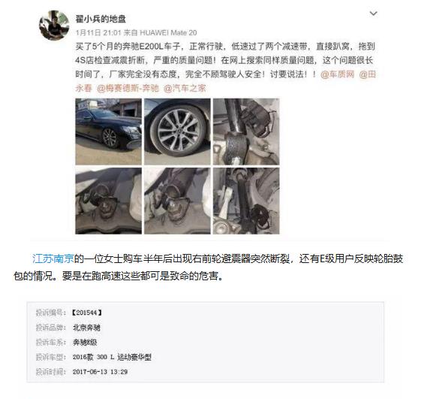Select complaint number 201544
The height and width of the screenshot is (399, 430).
pyautogui.click(x=86, y=313)
